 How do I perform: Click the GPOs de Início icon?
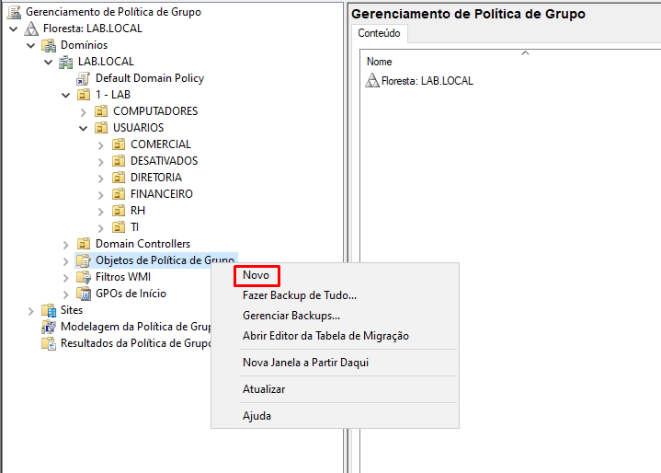point(84,294)
